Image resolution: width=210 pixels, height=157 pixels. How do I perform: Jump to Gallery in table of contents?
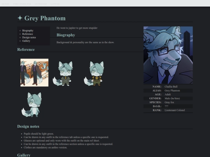pos(26,41)
